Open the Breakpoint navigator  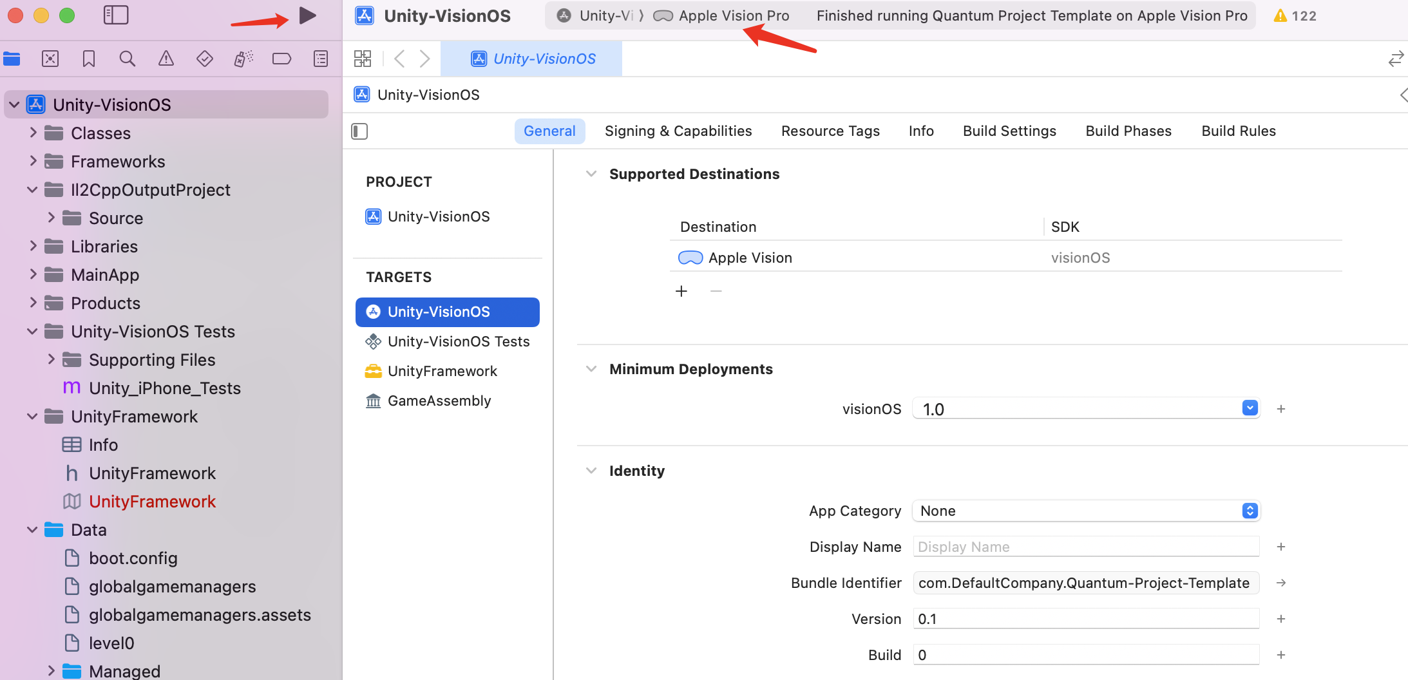(282, 59)
